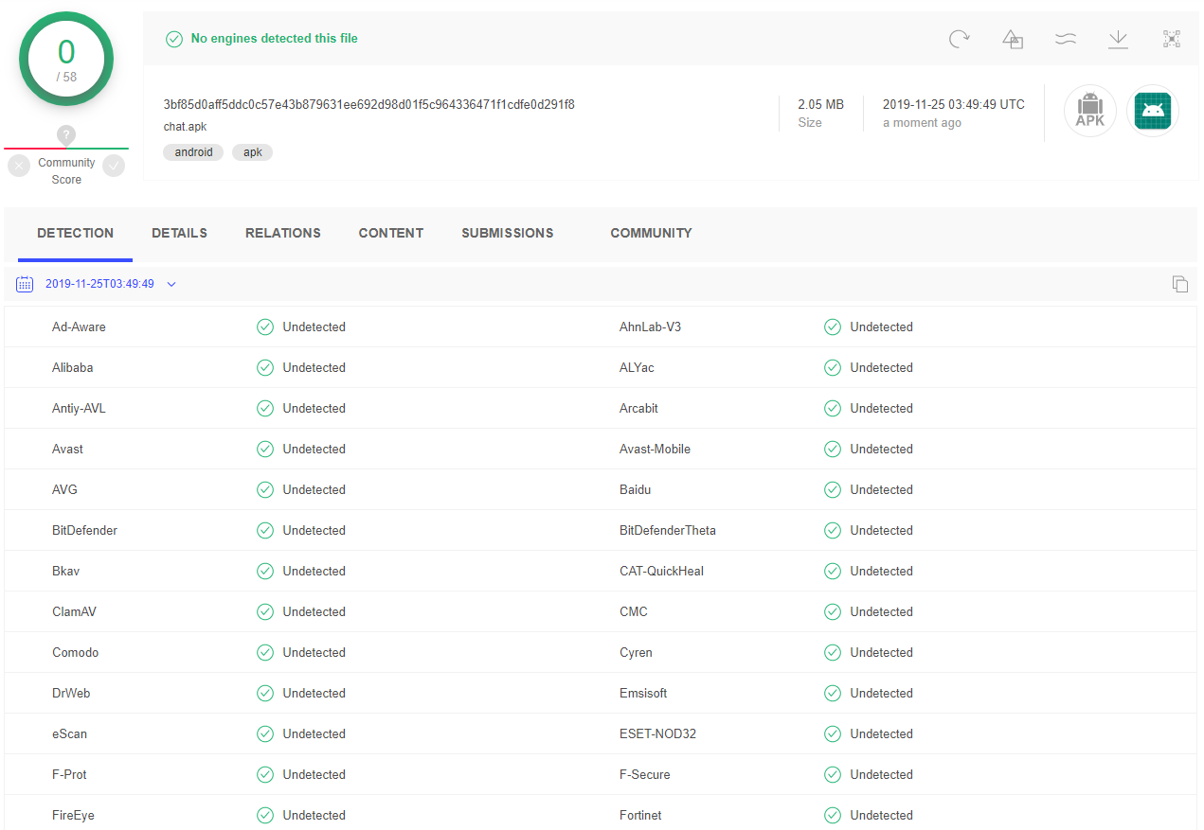Click the green Android app icon

(x=1153, y=112)
